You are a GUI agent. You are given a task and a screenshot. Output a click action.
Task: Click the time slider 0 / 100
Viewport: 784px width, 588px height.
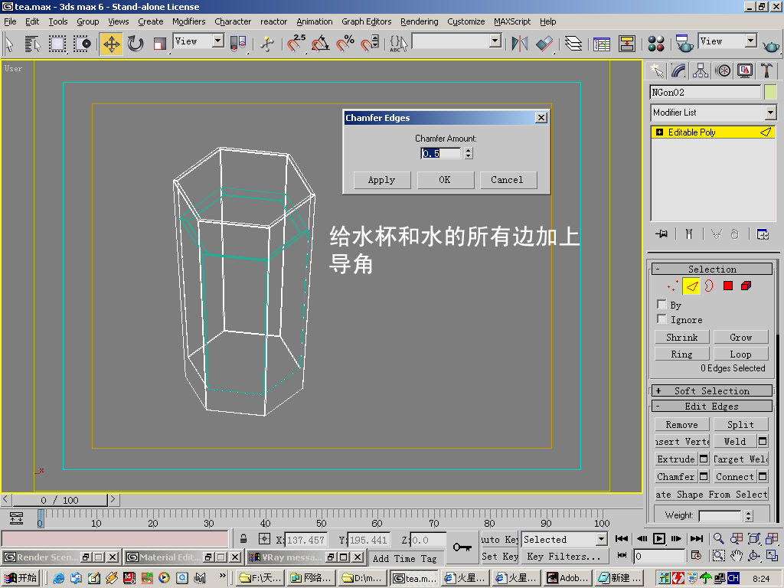(x=60, y=499)
